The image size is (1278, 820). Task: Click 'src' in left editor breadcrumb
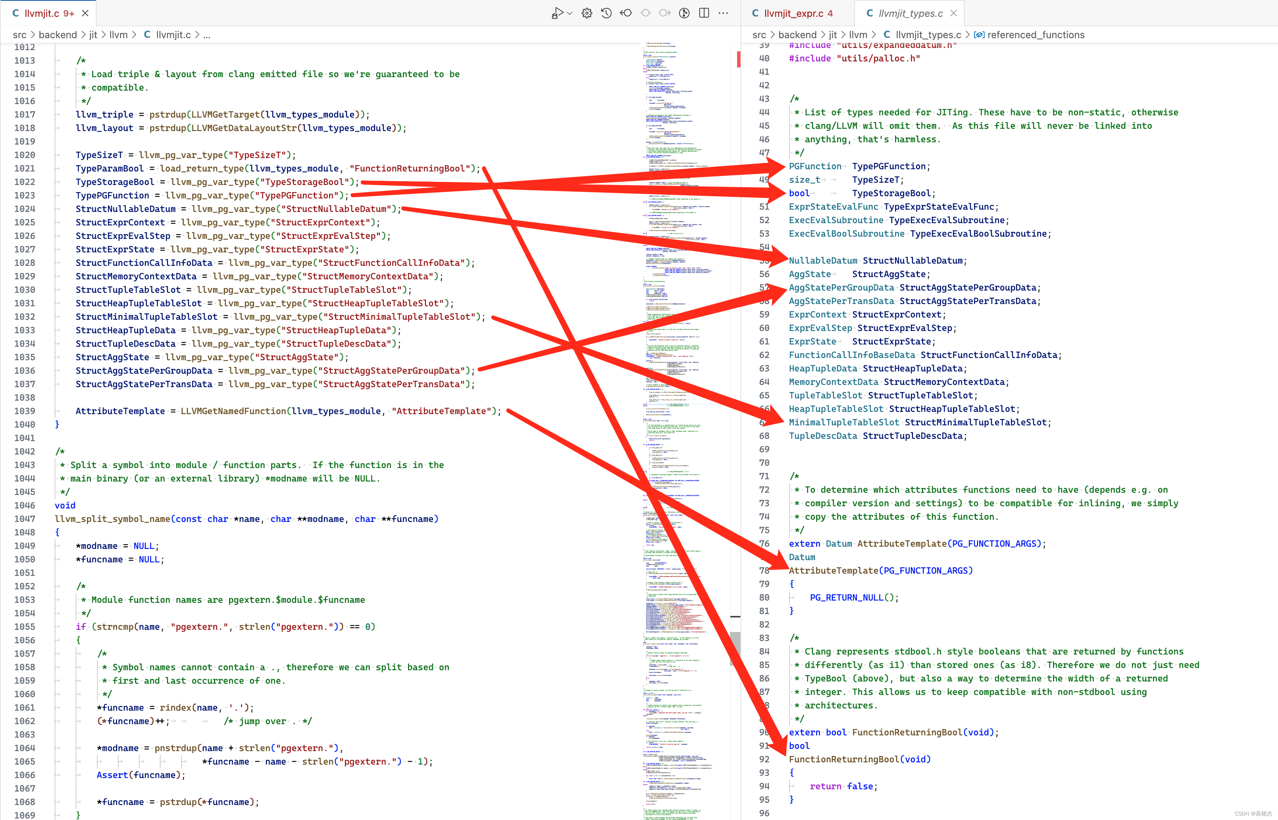[20, 35]
